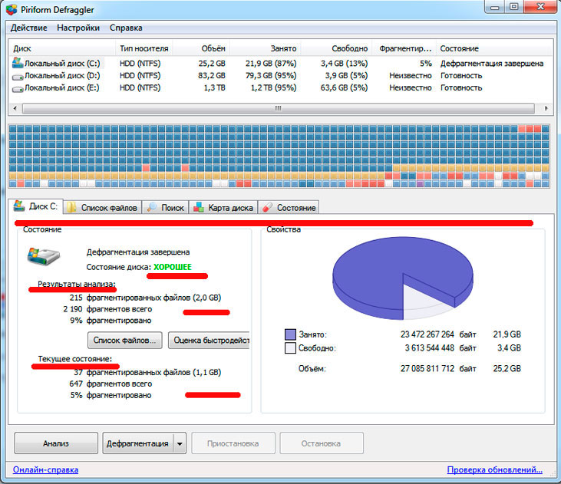Click the magnifier icon on Поиск tab
The height and width of the screenshot is (484, 561).
(x=152, y=207)
